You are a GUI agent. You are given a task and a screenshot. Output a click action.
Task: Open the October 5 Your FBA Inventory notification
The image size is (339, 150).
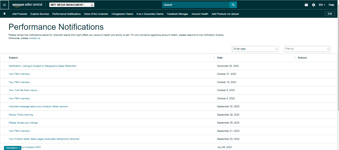pyautogui.click(x=19, y=98)
